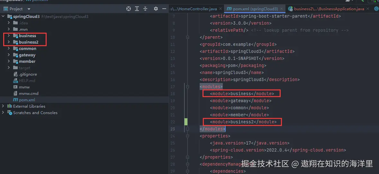Image resolution: width=379 pixels, height=174 pixels.
Task: Expand the member module folder
Action: click(9, 61)
